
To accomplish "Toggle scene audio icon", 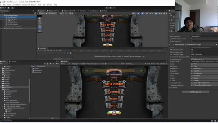I will [x=147, y=13].
